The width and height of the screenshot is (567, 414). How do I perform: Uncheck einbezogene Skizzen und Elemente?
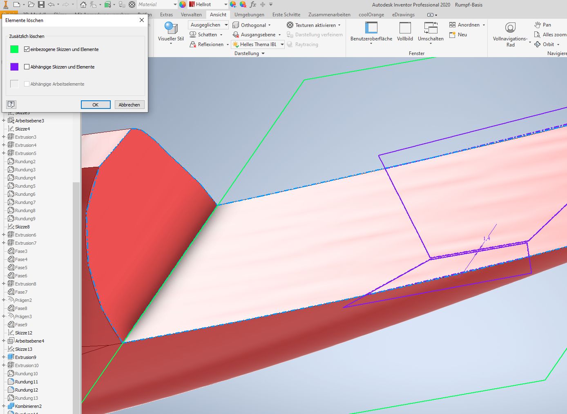(x=27, y=49)
